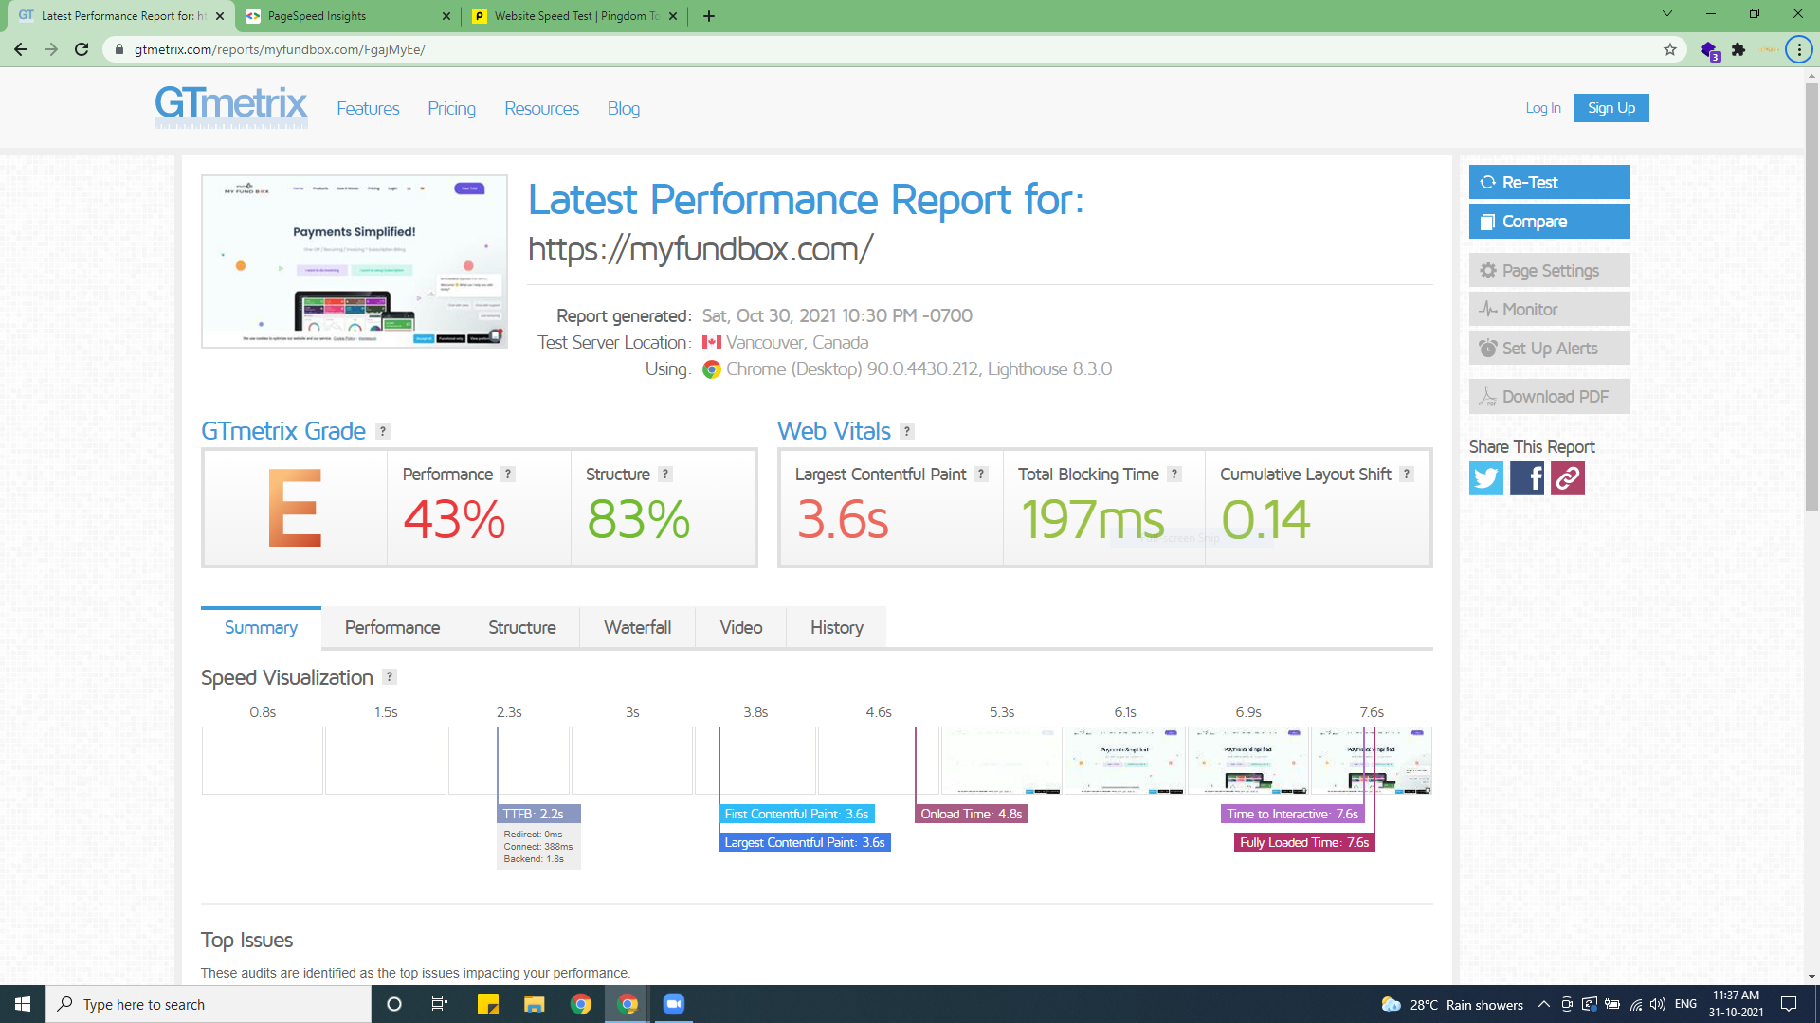Viewport: 1820px width, 1023px height.
Task: Expand tab search dropdown arrow
Action: pos(1667,14)
